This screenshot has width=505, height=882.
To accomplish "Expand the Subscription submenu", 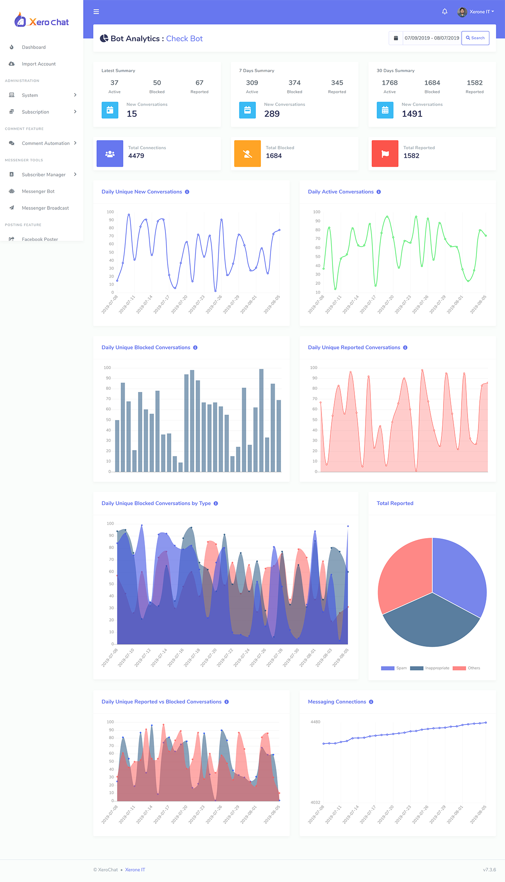I will click(x=42, y=112).
